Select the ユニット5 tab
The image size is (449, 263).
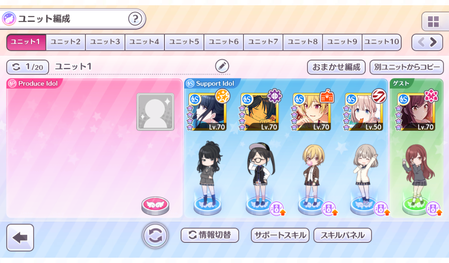[x=184, y=42]
